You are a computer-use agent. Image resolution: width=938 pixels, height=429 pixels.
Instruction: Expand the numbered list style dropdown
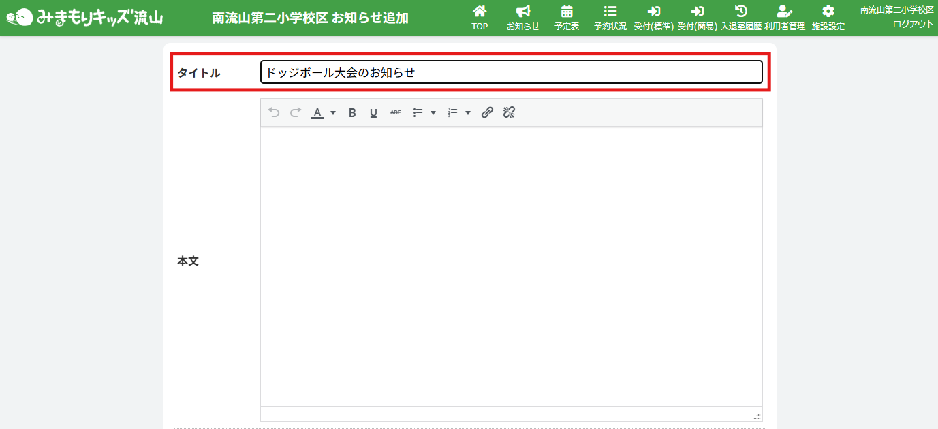click(x=467, y=113)
